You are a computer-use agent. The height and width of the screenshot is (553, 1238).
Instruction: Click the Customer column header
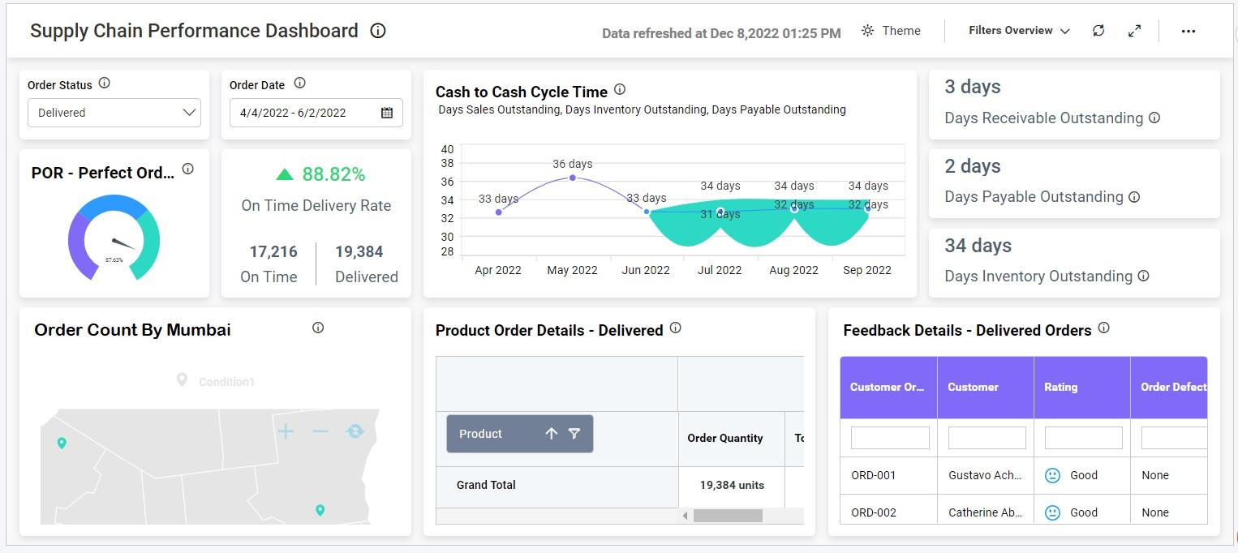(x=985, y=388)
